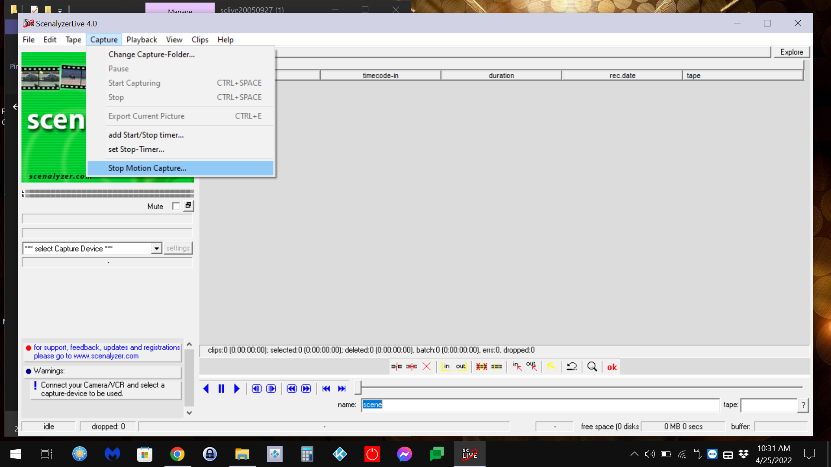Image resolution: width=831 pixels, height=467 pixels.
Task: Rewind with the double-left arrow button
Action: coord(292,389)
